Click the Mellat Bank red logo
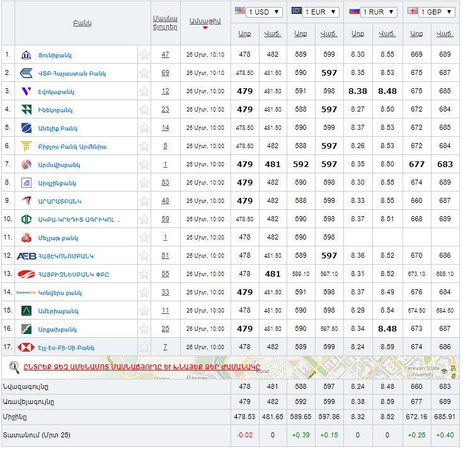The image size is (463, 450). (26, 238)
